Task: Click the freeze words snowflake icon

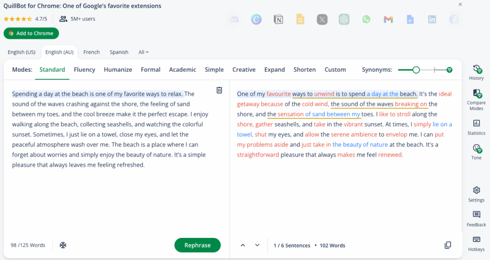Action: point(63,245)
